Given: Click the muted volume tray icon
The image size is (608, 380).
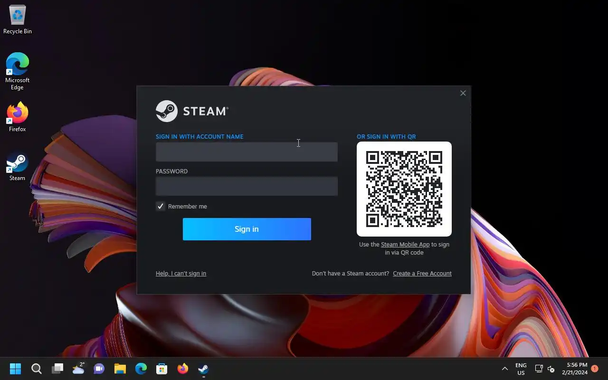Looking at the screenshot, I should 551,369.
